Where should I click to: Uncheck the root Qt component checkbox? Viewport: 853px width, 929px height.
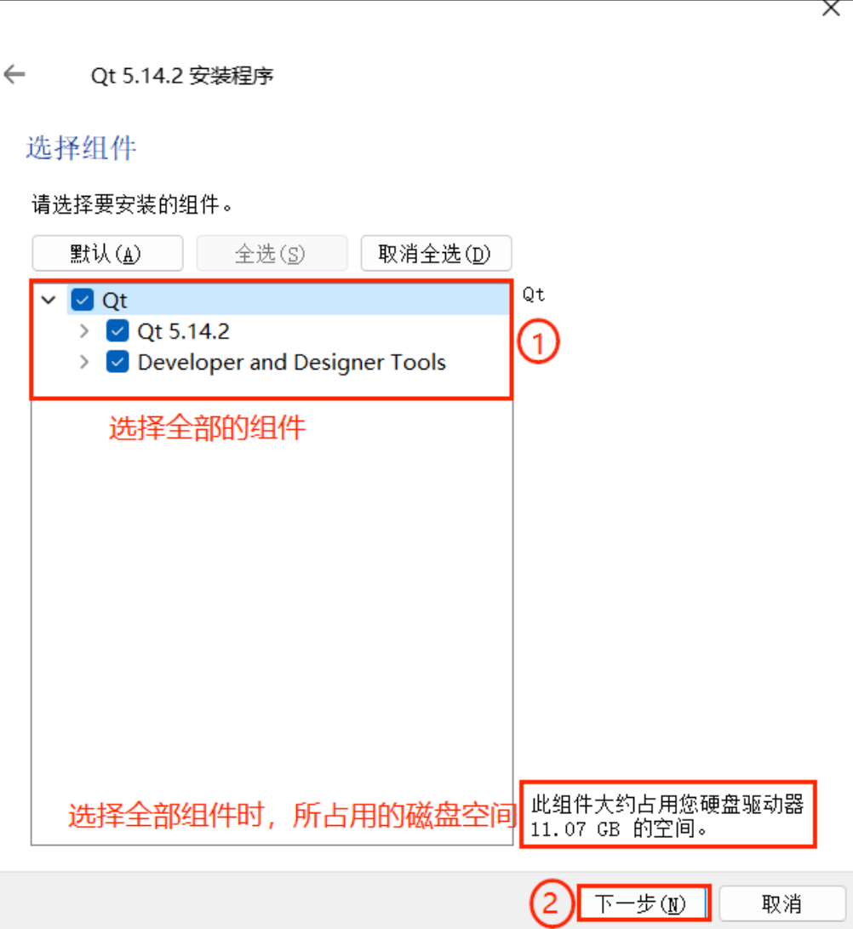(x=83, y=300)
